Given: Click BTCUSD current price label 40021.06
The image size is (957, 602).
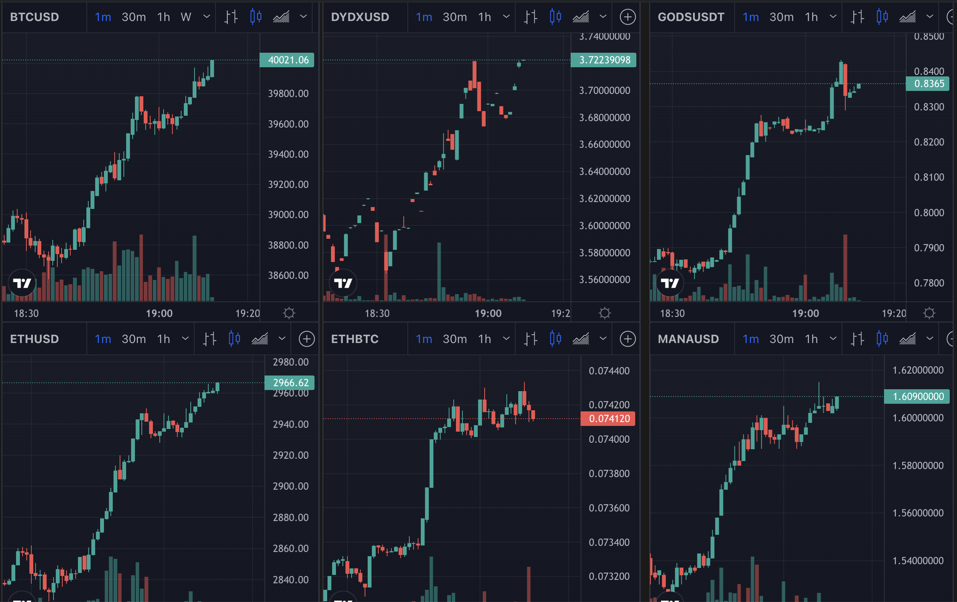Looking at the screenshot, I should pos(287,60).
